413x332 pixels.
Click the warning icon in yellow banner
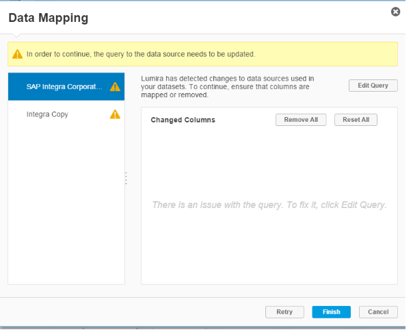(17, 54)
